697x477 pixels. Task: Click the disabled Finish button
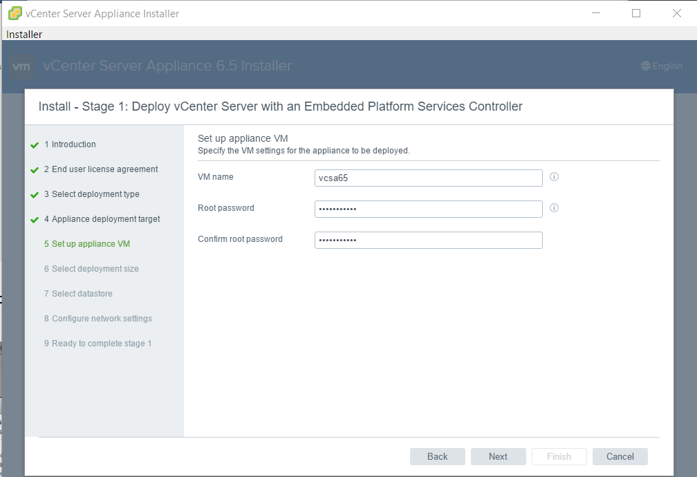pos(559,456)
